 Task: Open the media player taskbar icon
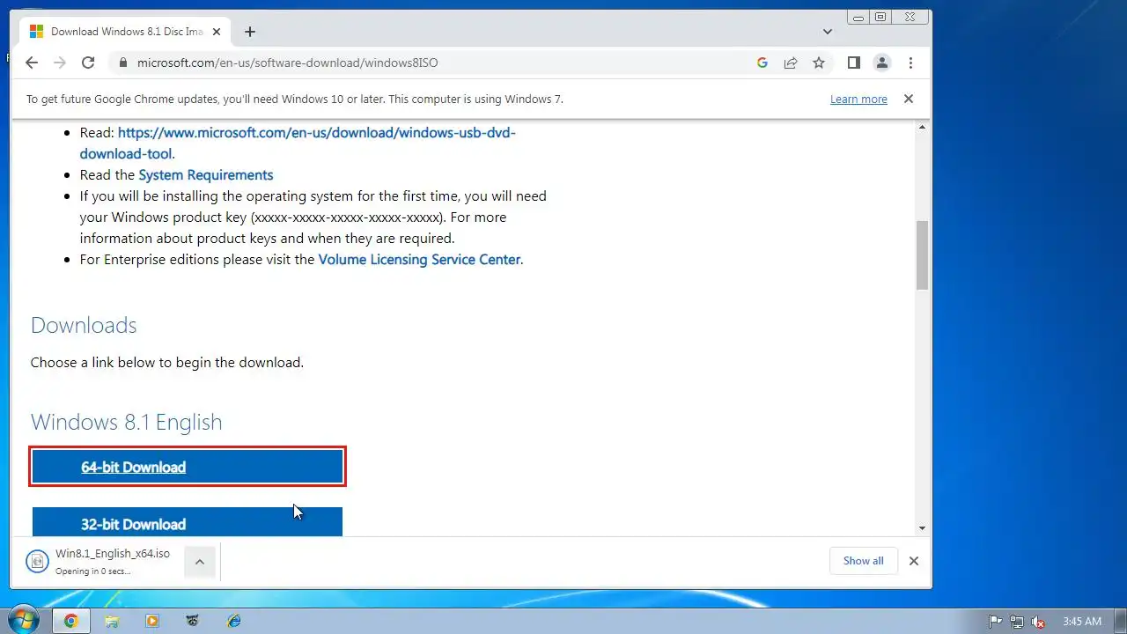(x=152, y=621)
